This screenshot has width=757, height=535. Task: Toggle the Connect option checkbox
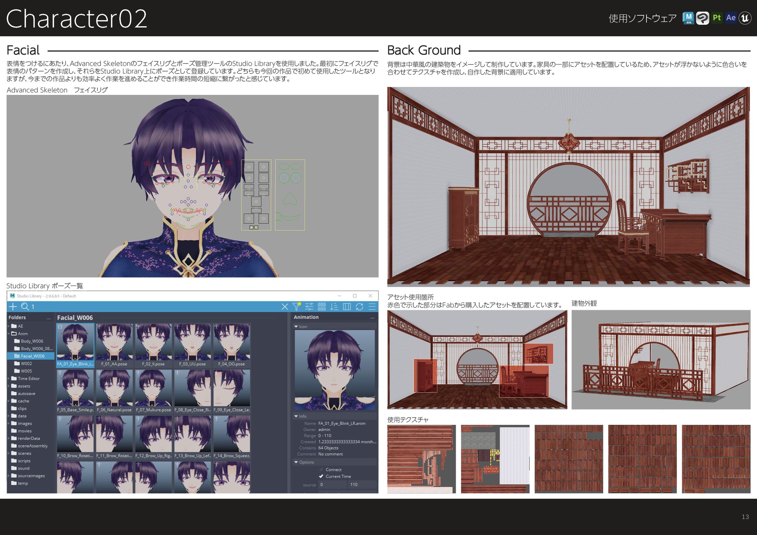[x=321, y=470]
